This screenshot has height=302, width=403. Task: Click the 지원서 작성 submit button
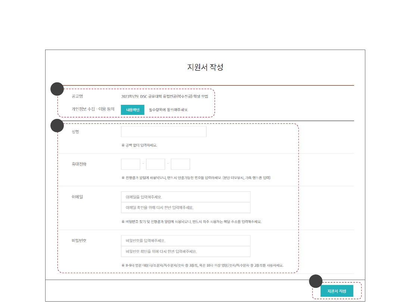337,291
